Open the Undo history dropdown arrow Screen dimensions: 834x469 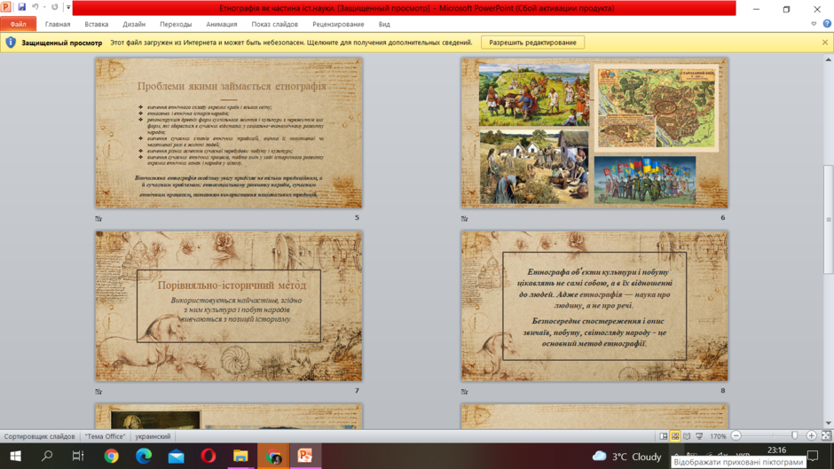pyautogui.click(x=44, y=7)
